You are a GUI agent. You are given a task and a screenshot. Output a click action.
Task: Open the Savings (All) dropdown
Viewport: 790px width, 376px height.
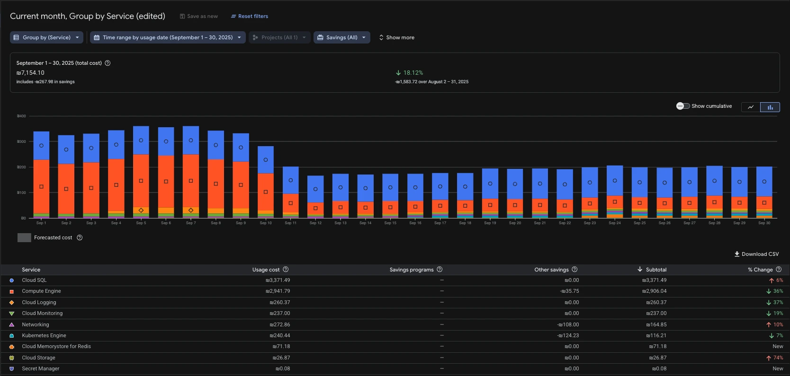(x=341, y=37)
